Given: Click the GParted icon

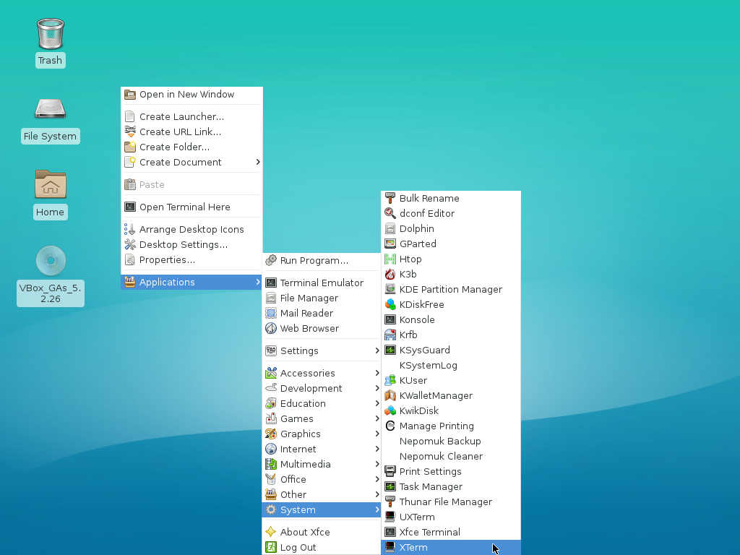Looking at the screenshot, I should click(x=390, y=244).
